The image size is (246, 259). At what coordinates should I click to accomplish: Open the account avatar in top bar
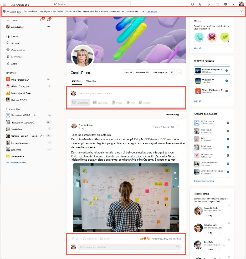click(x=241, y=4)
